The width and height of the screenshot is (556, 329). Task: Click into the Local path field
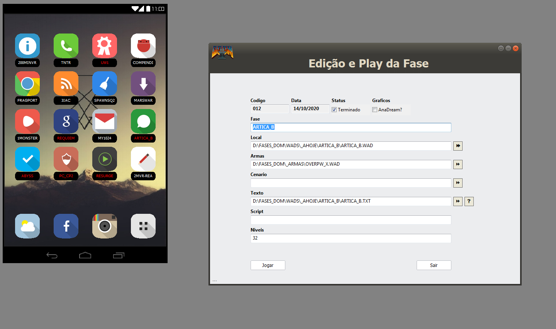pyautogui.click(x=351, y=146)
